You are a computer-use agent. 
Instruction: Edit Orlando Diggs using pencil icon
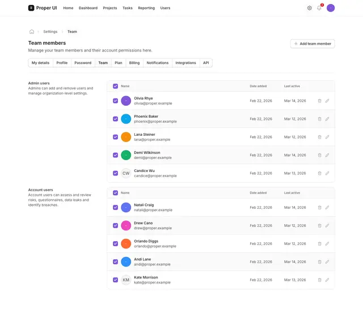click(327, 244)
